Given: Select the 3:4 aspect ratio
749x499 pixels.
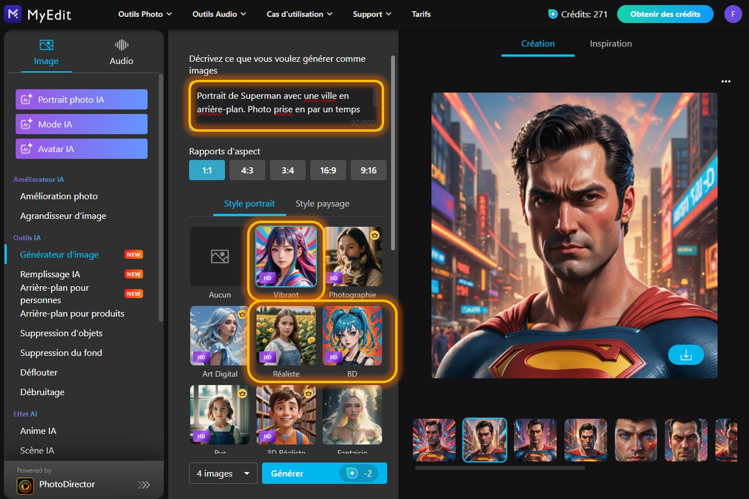Looking at the screenshot, I should tap(287, 170).
